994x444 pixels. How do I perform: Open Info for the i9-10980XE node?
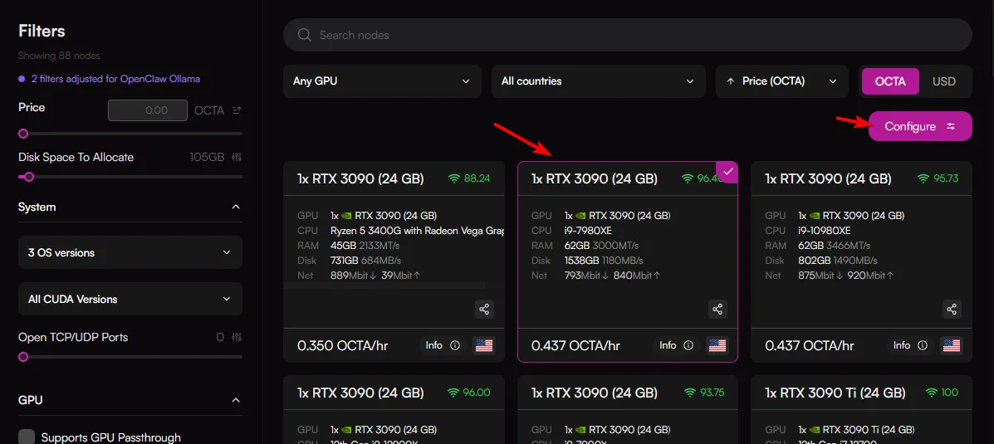click(909, 345)
